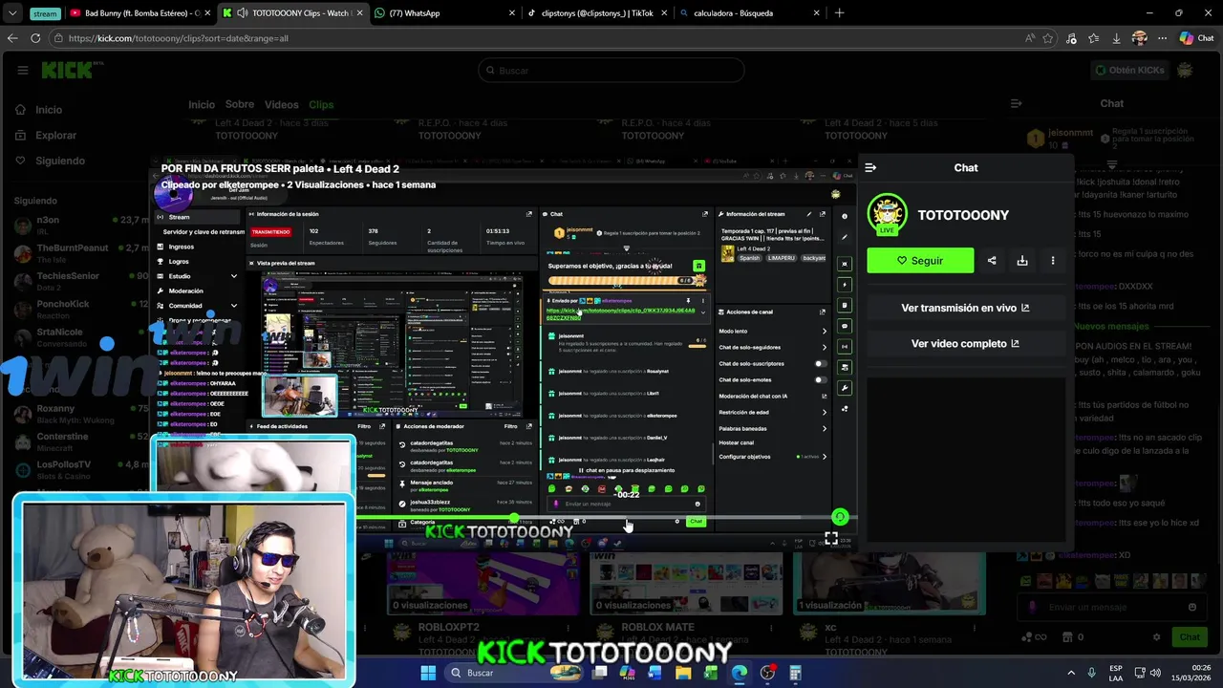
Task: Open the ROBLOXPT2 clip thumbnail
Action: point(483,583)
